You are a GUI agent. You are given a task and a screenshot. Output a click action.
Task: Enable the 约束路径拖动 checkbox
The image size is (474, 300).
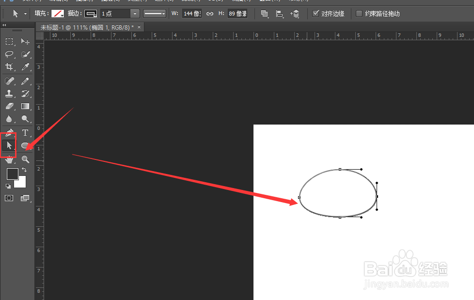click(359, 14)
